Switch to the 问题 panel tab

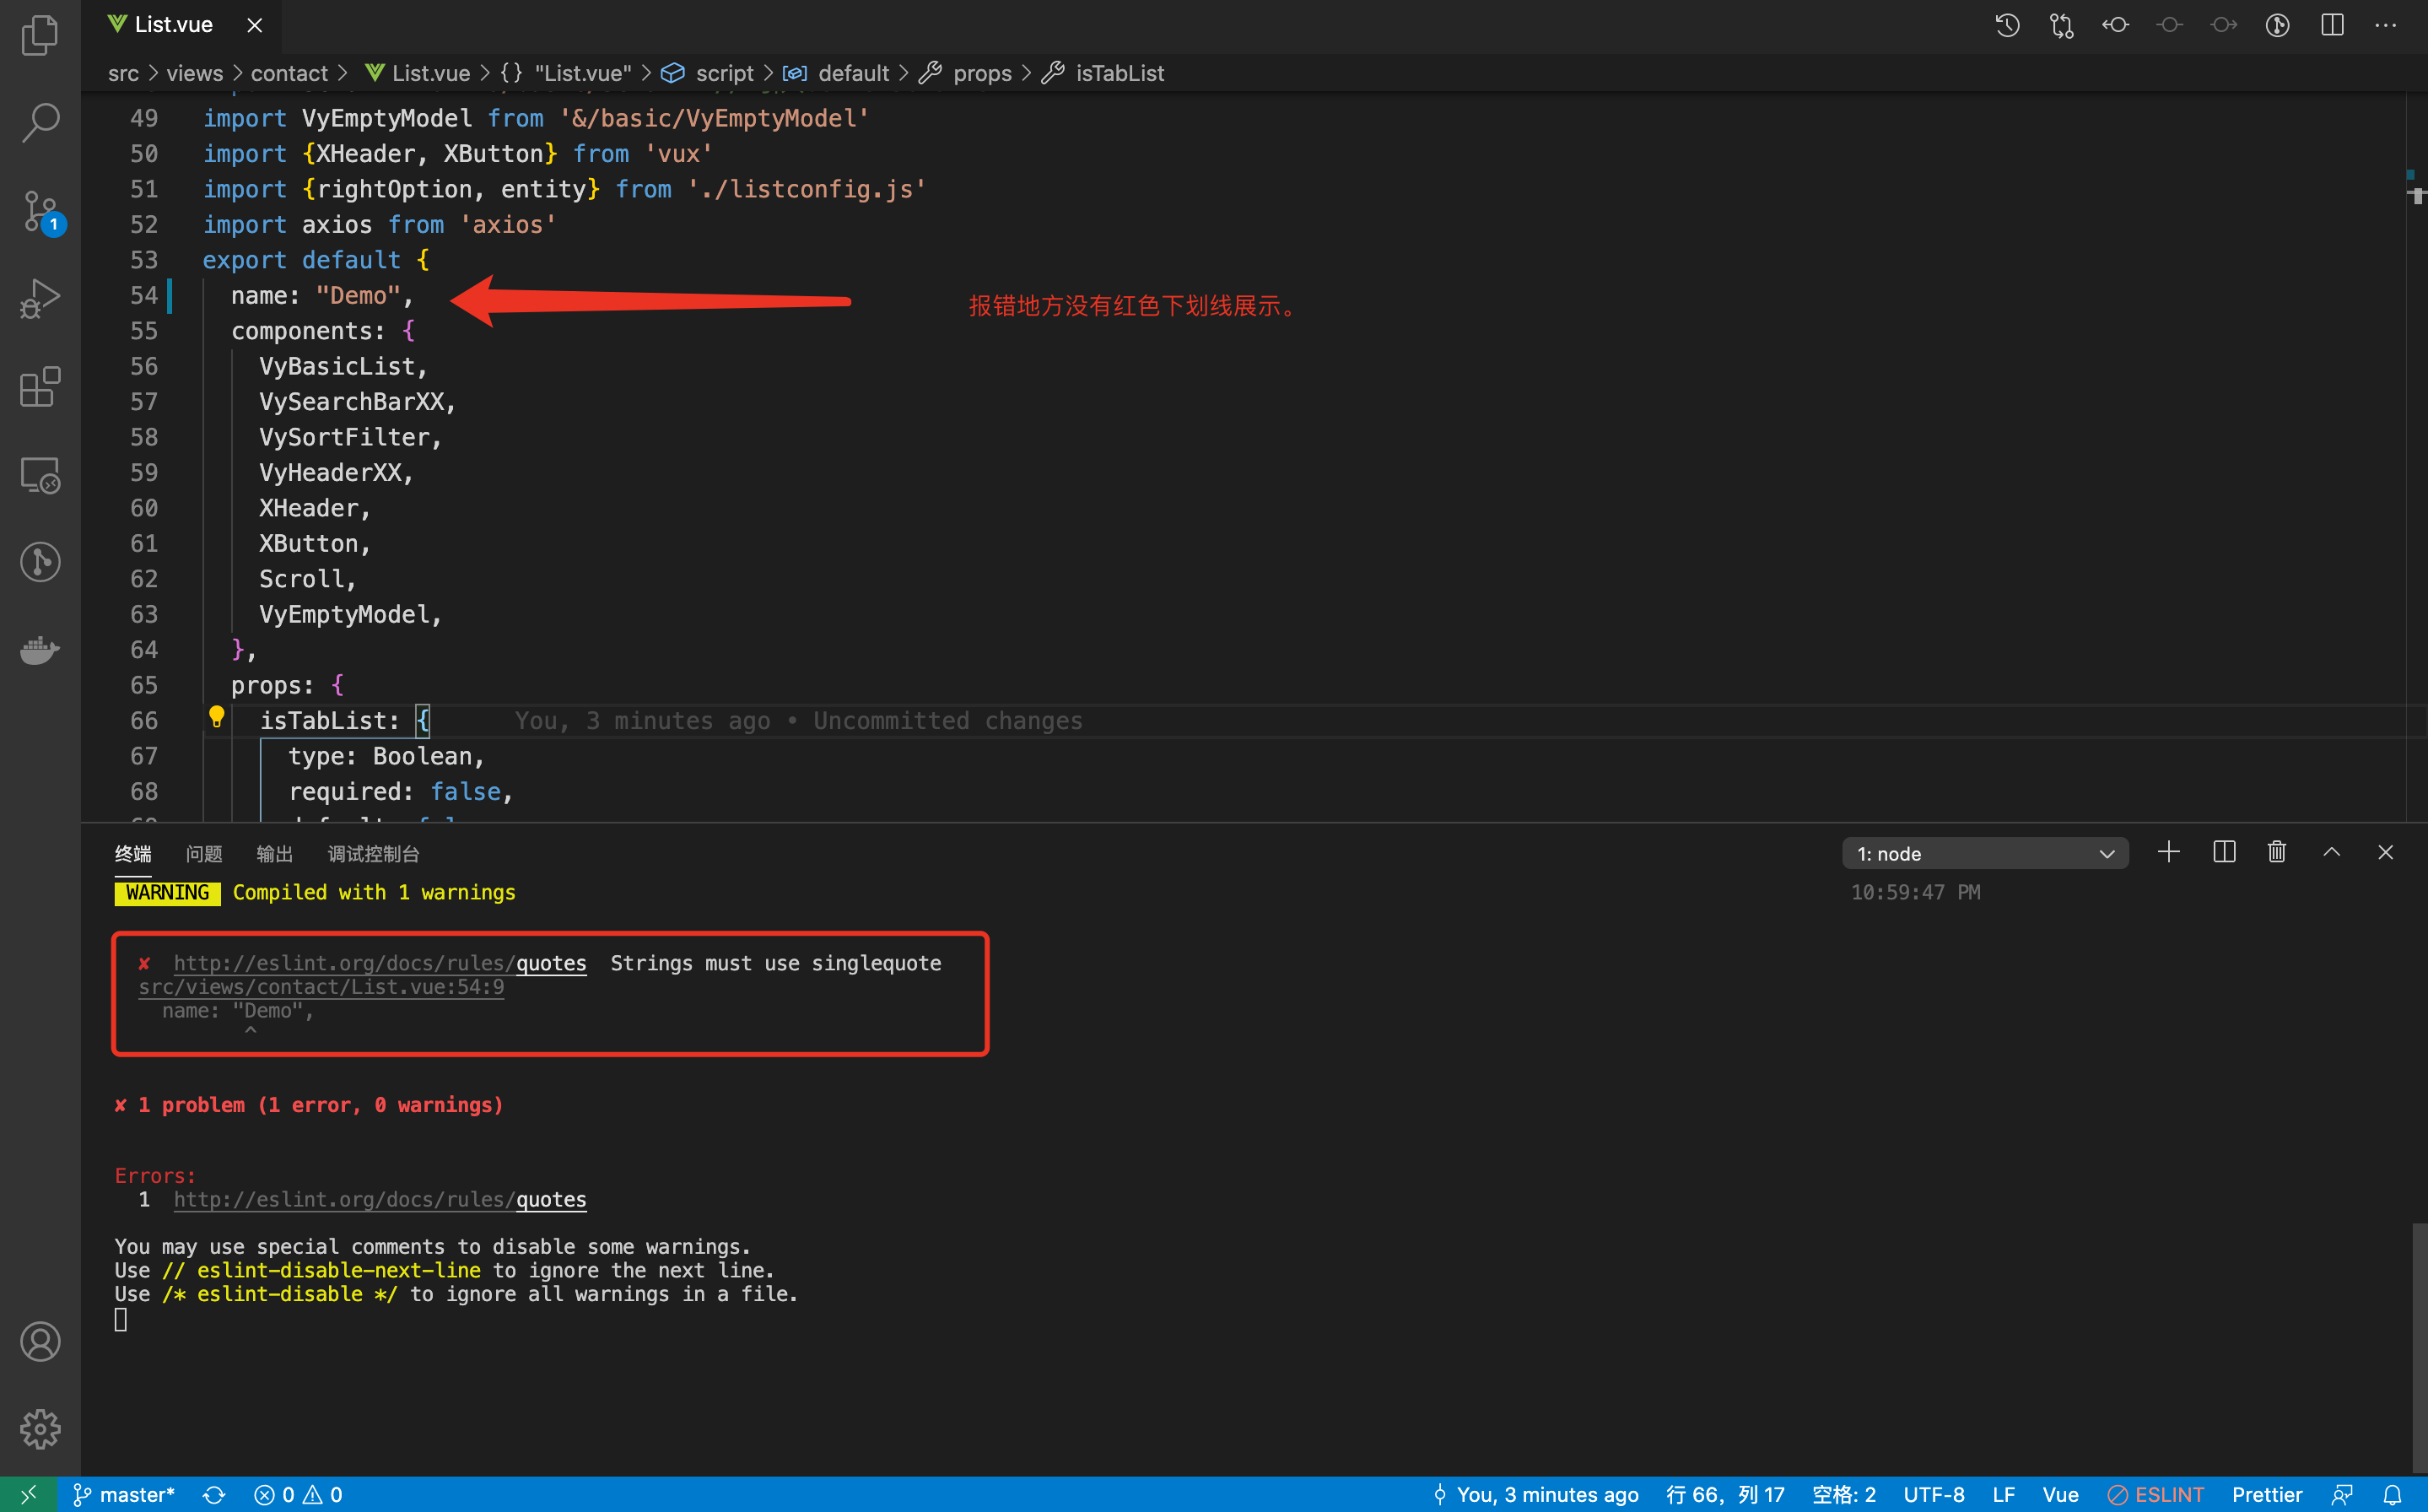[204, 853]
